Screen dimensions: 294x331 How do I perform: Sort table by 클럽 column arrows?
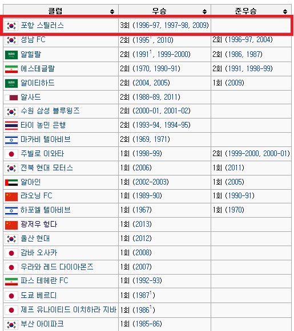click(x=112, y=11)
